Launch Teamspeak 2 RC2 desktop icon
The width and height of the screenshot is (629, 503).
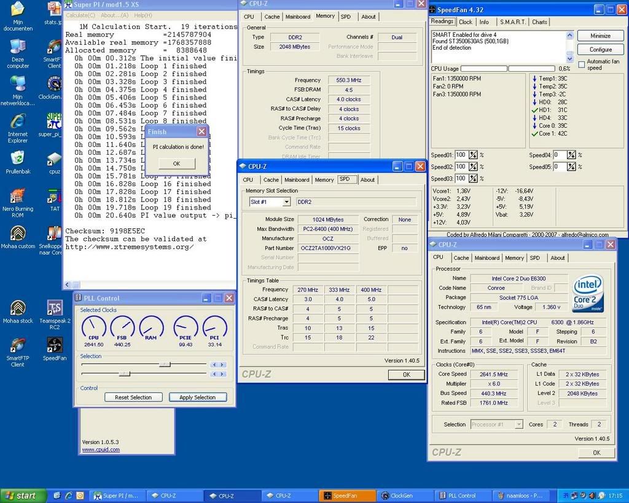[55, 315]
